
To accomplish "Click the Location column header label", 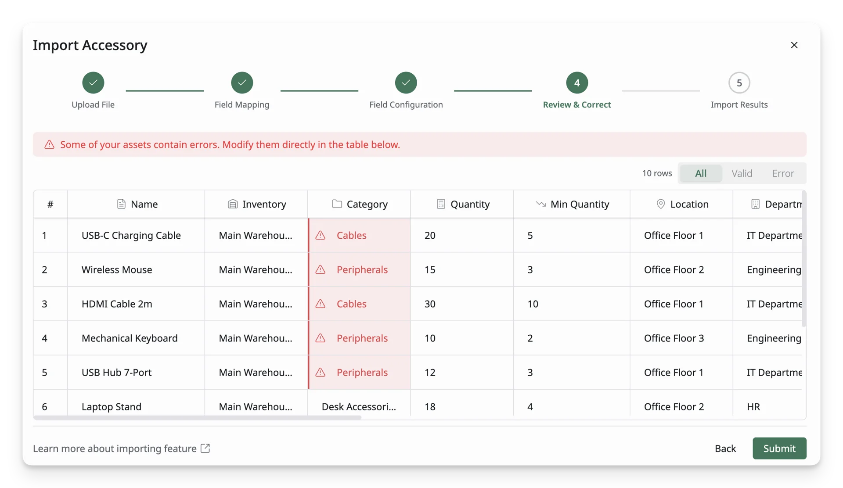I will [x=689, y=204].
